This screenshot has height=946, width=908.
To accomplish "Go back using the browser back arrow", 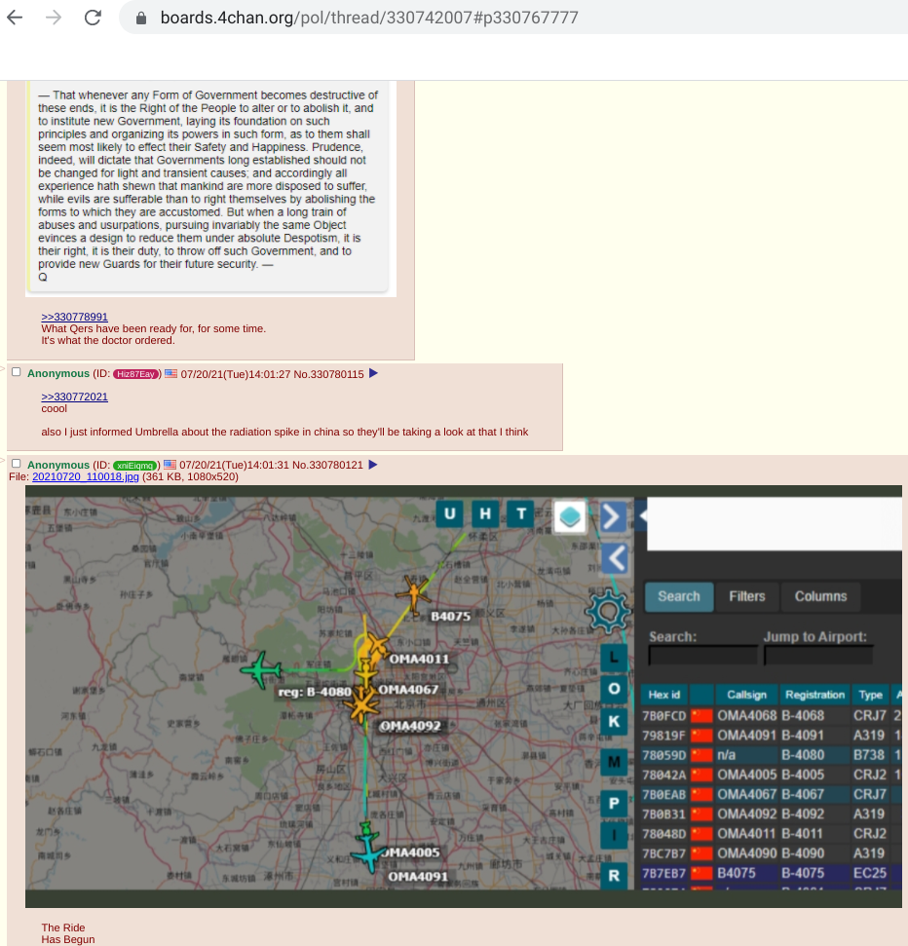I will (15, 18).
